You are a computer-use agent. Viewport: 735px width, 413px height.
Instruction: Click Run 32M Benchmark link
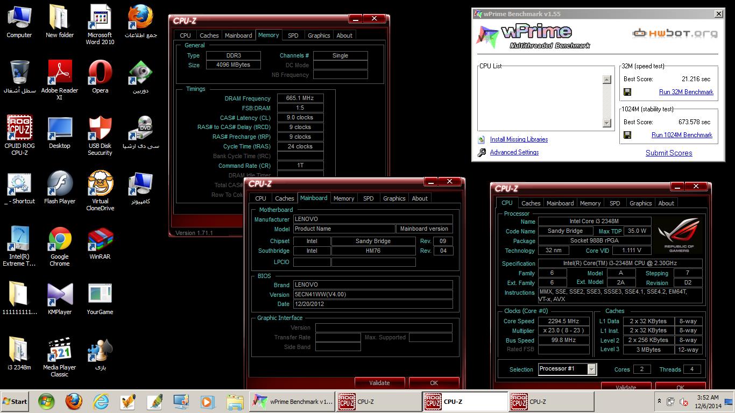pos(686,92)
